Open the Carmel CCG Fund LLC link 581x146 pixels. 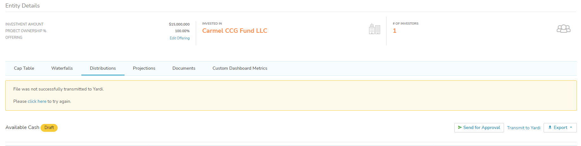coord(235,31)
